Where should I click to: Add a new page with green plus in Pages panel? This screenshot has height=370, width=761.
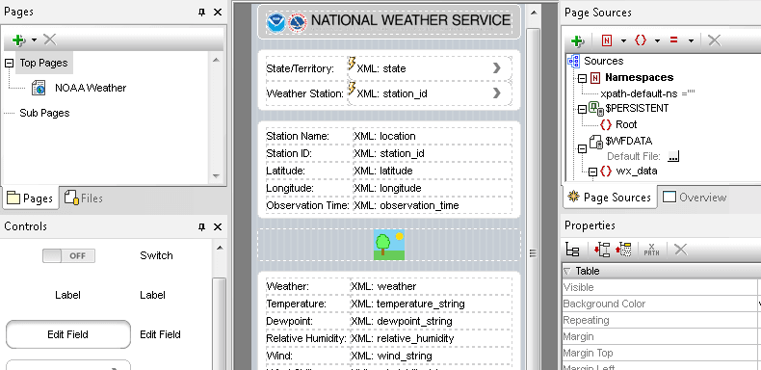(x=18, y=40)
